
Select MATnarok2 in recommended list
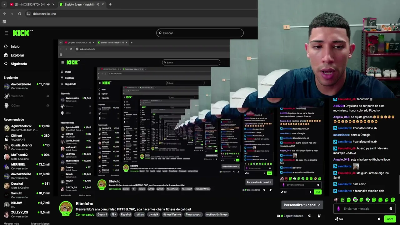coord(27,157)
